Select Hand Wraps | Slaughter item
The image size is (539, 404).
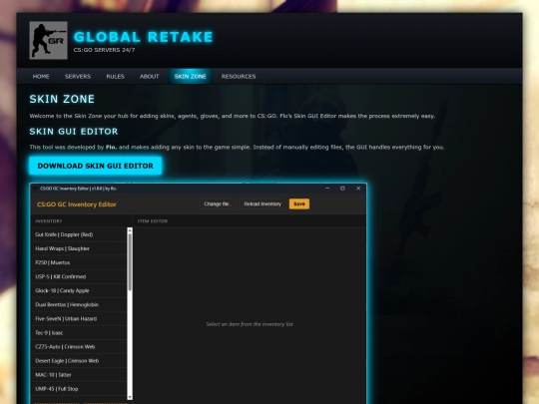79,248
